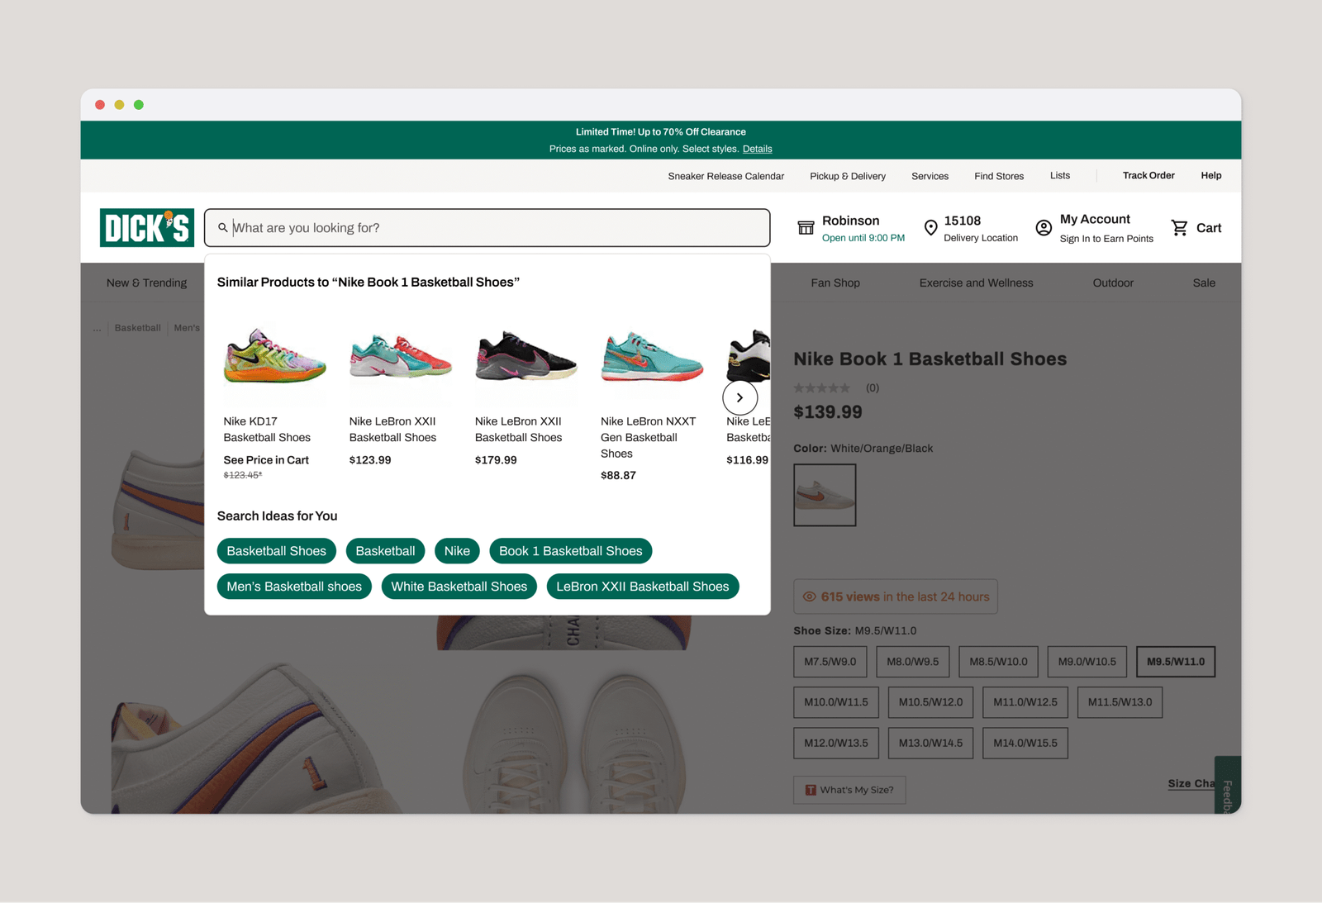Click the delivery location pin icon

pos(930,228)
